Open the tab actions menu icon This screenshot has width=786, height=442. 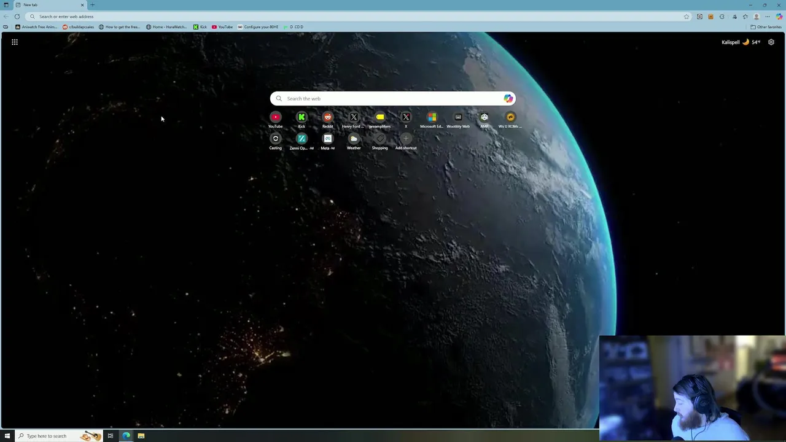[6, 5]
